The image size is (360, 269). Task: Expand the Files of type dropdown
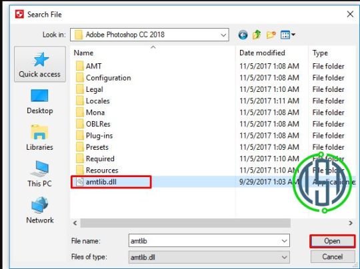point(284,257)
